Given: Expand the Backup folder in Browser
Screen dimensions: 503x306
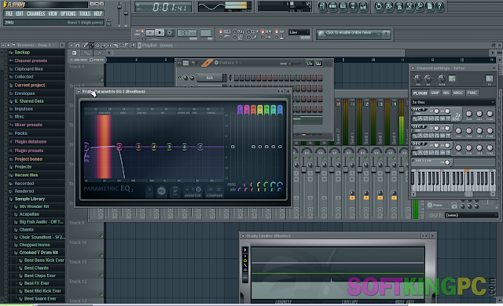Looking at the screenshot, I should (x=22, y=52).
